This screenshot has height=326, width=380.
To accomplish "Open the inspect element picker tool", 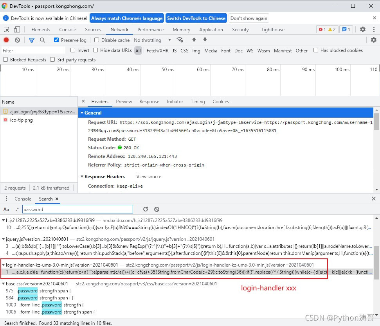I will click(x=7, y=30).
